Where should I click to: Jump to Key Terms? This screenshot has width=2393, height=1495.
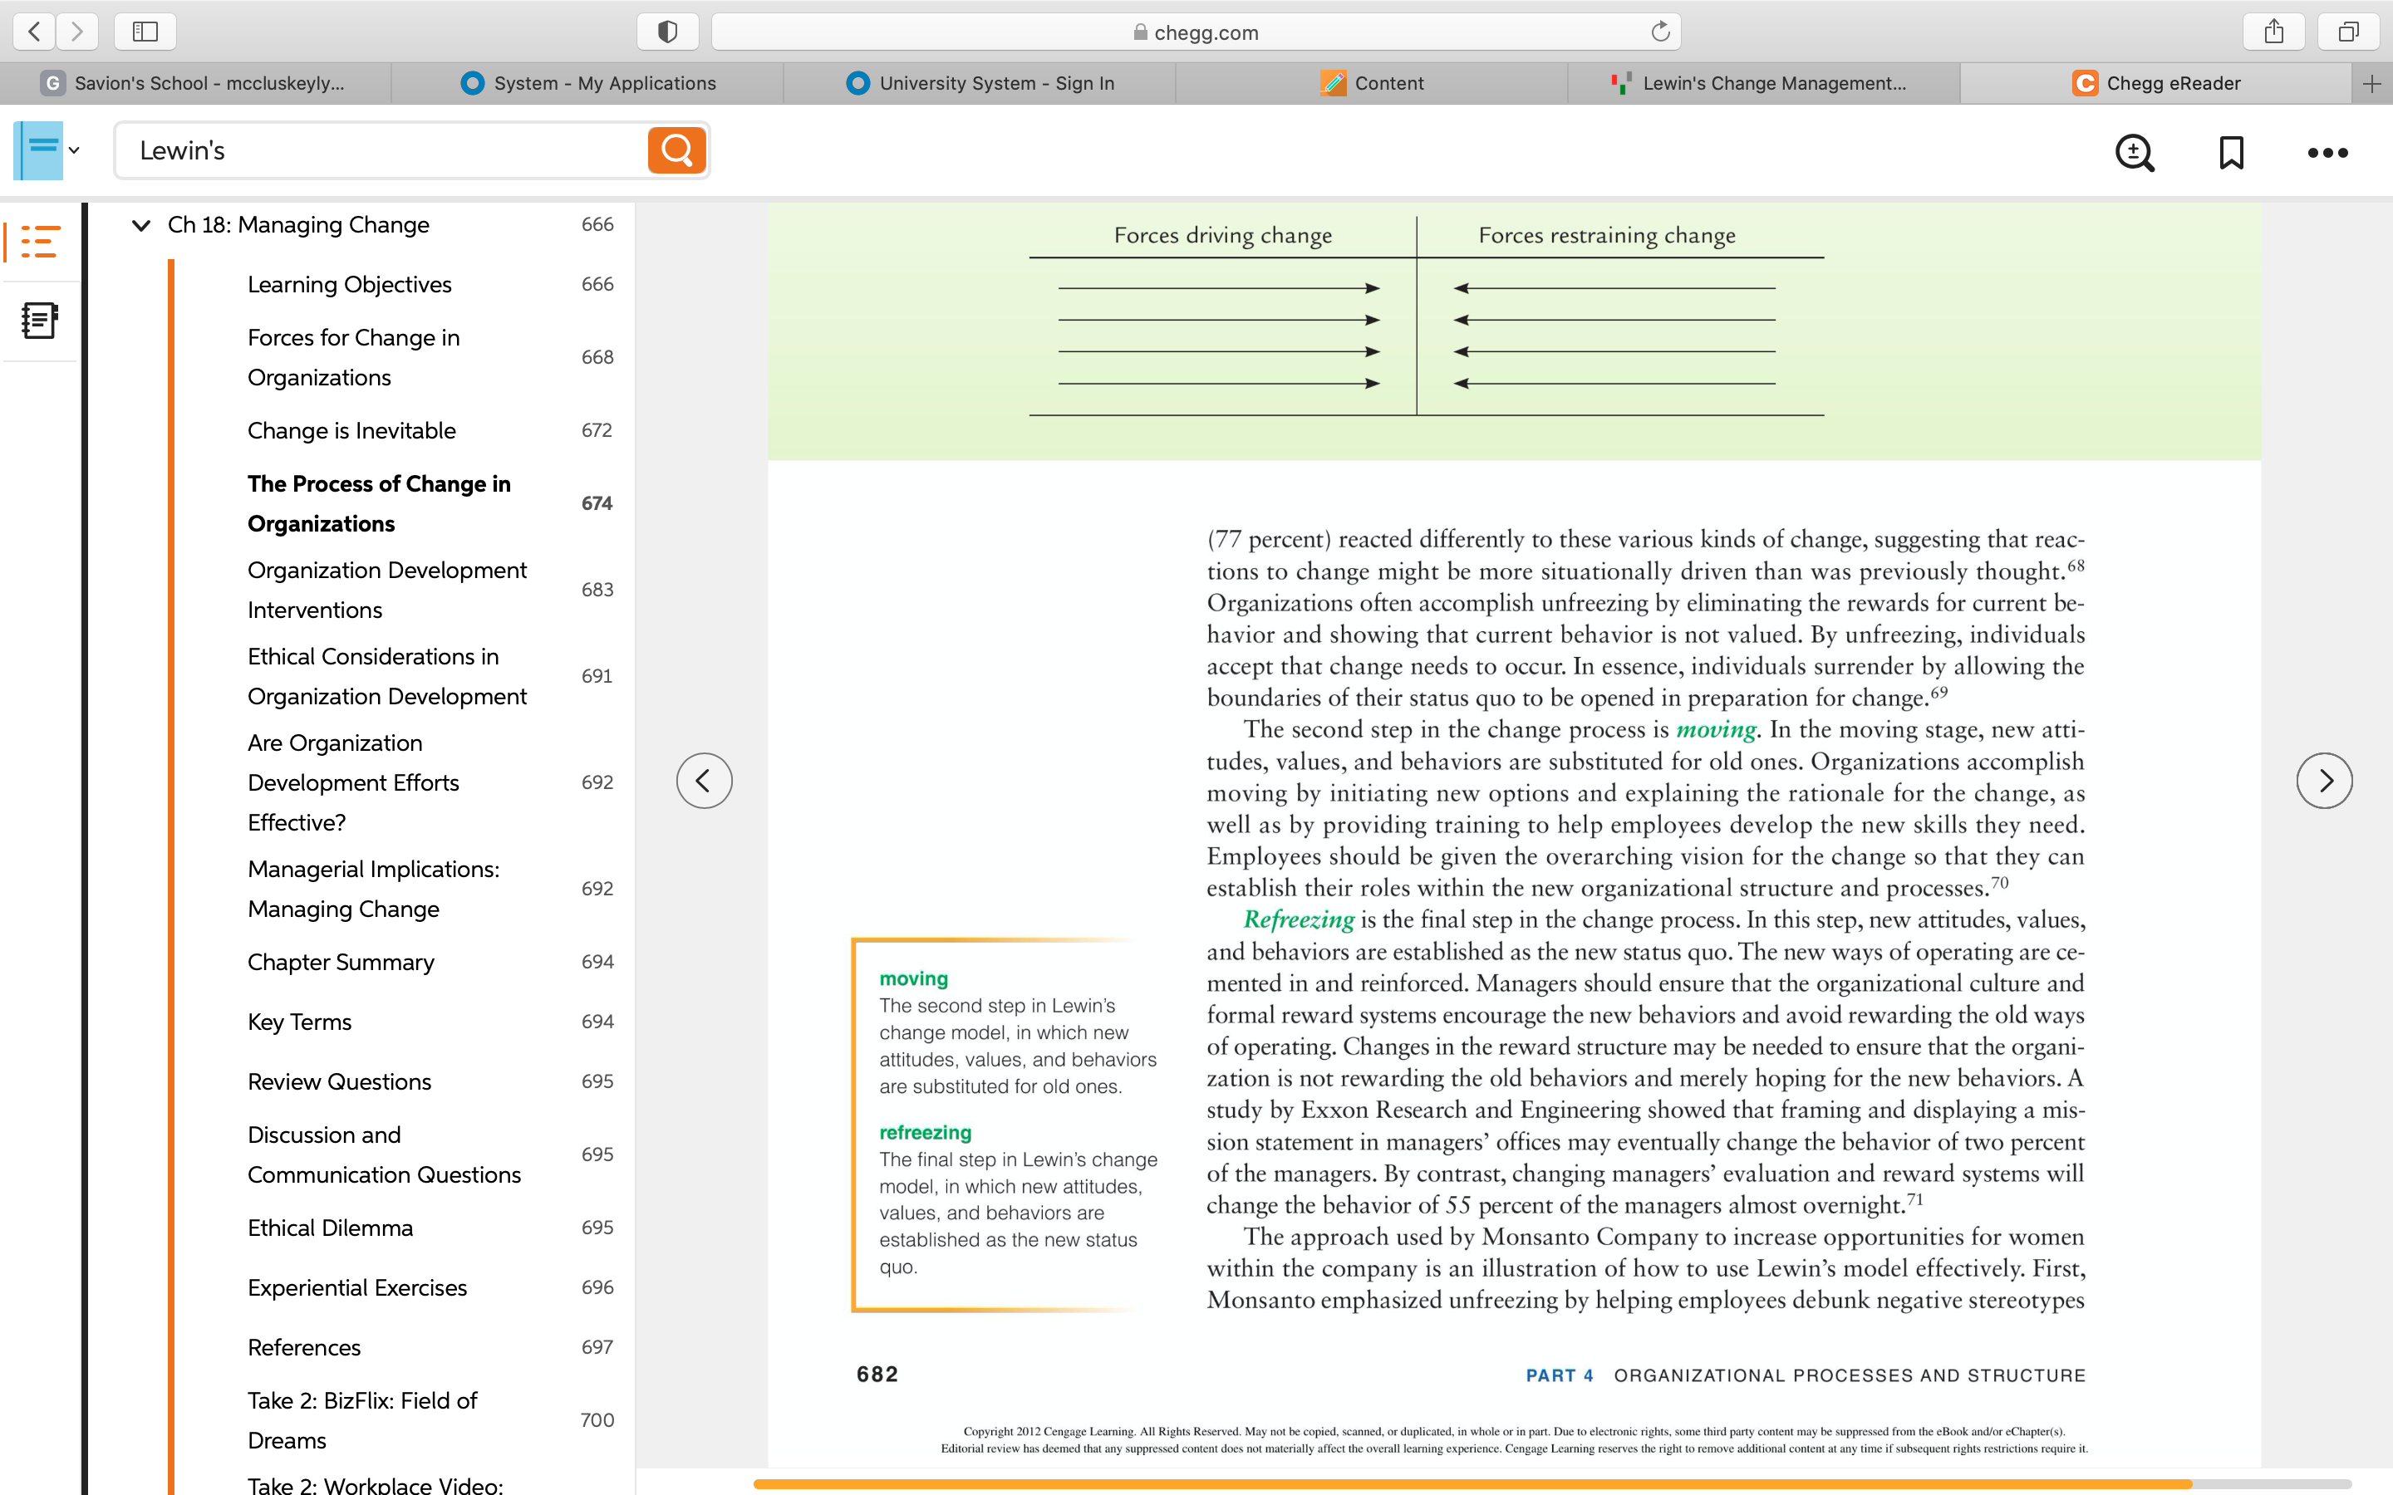300,1022
